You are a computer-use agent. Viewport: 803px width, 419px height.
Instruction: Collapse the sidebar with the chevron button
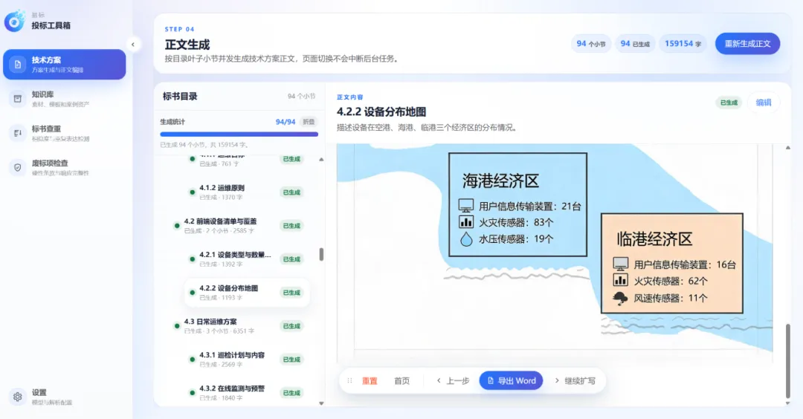[133, 45]
